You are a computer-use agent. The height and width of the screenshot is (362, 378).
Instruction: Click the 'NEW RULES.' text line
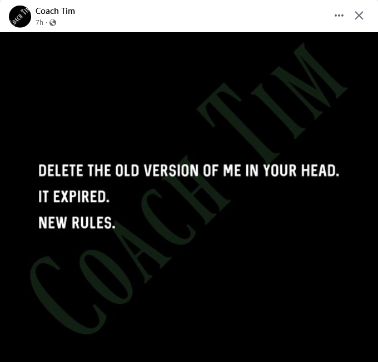pyautogui.click(x=77, y=222)
